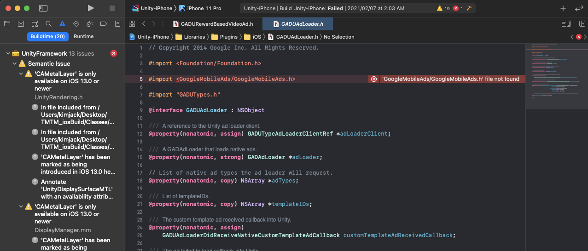Click UnityFramework red error badge in navigator
The height and width of the screenshot is (251, 588).
[x=114, y=54]
